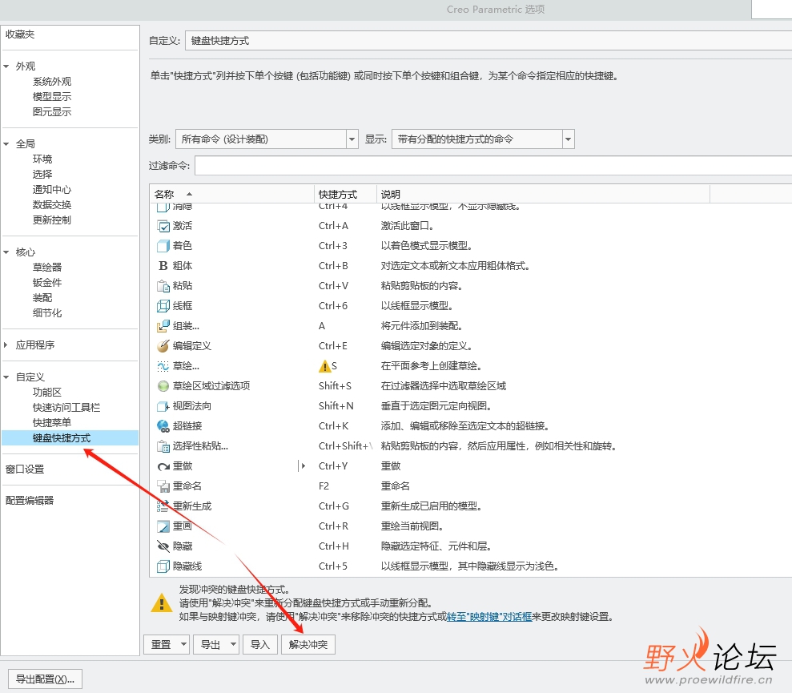Click into the 过滤命令 filter field
The width and height of the screenshot is (792, 693).
click(x=493, y=165)
